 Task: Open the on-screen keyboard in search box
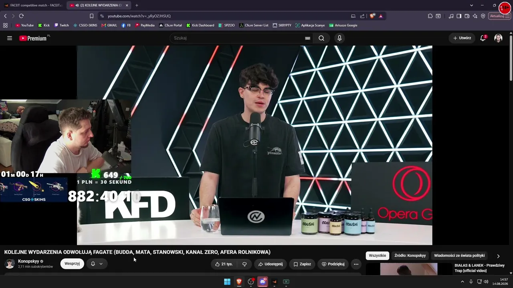point(307,38)
